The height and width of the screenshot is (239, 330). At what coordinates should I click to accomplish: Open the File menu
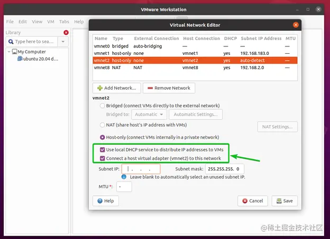pyautogui.click(x=10, y=22)
